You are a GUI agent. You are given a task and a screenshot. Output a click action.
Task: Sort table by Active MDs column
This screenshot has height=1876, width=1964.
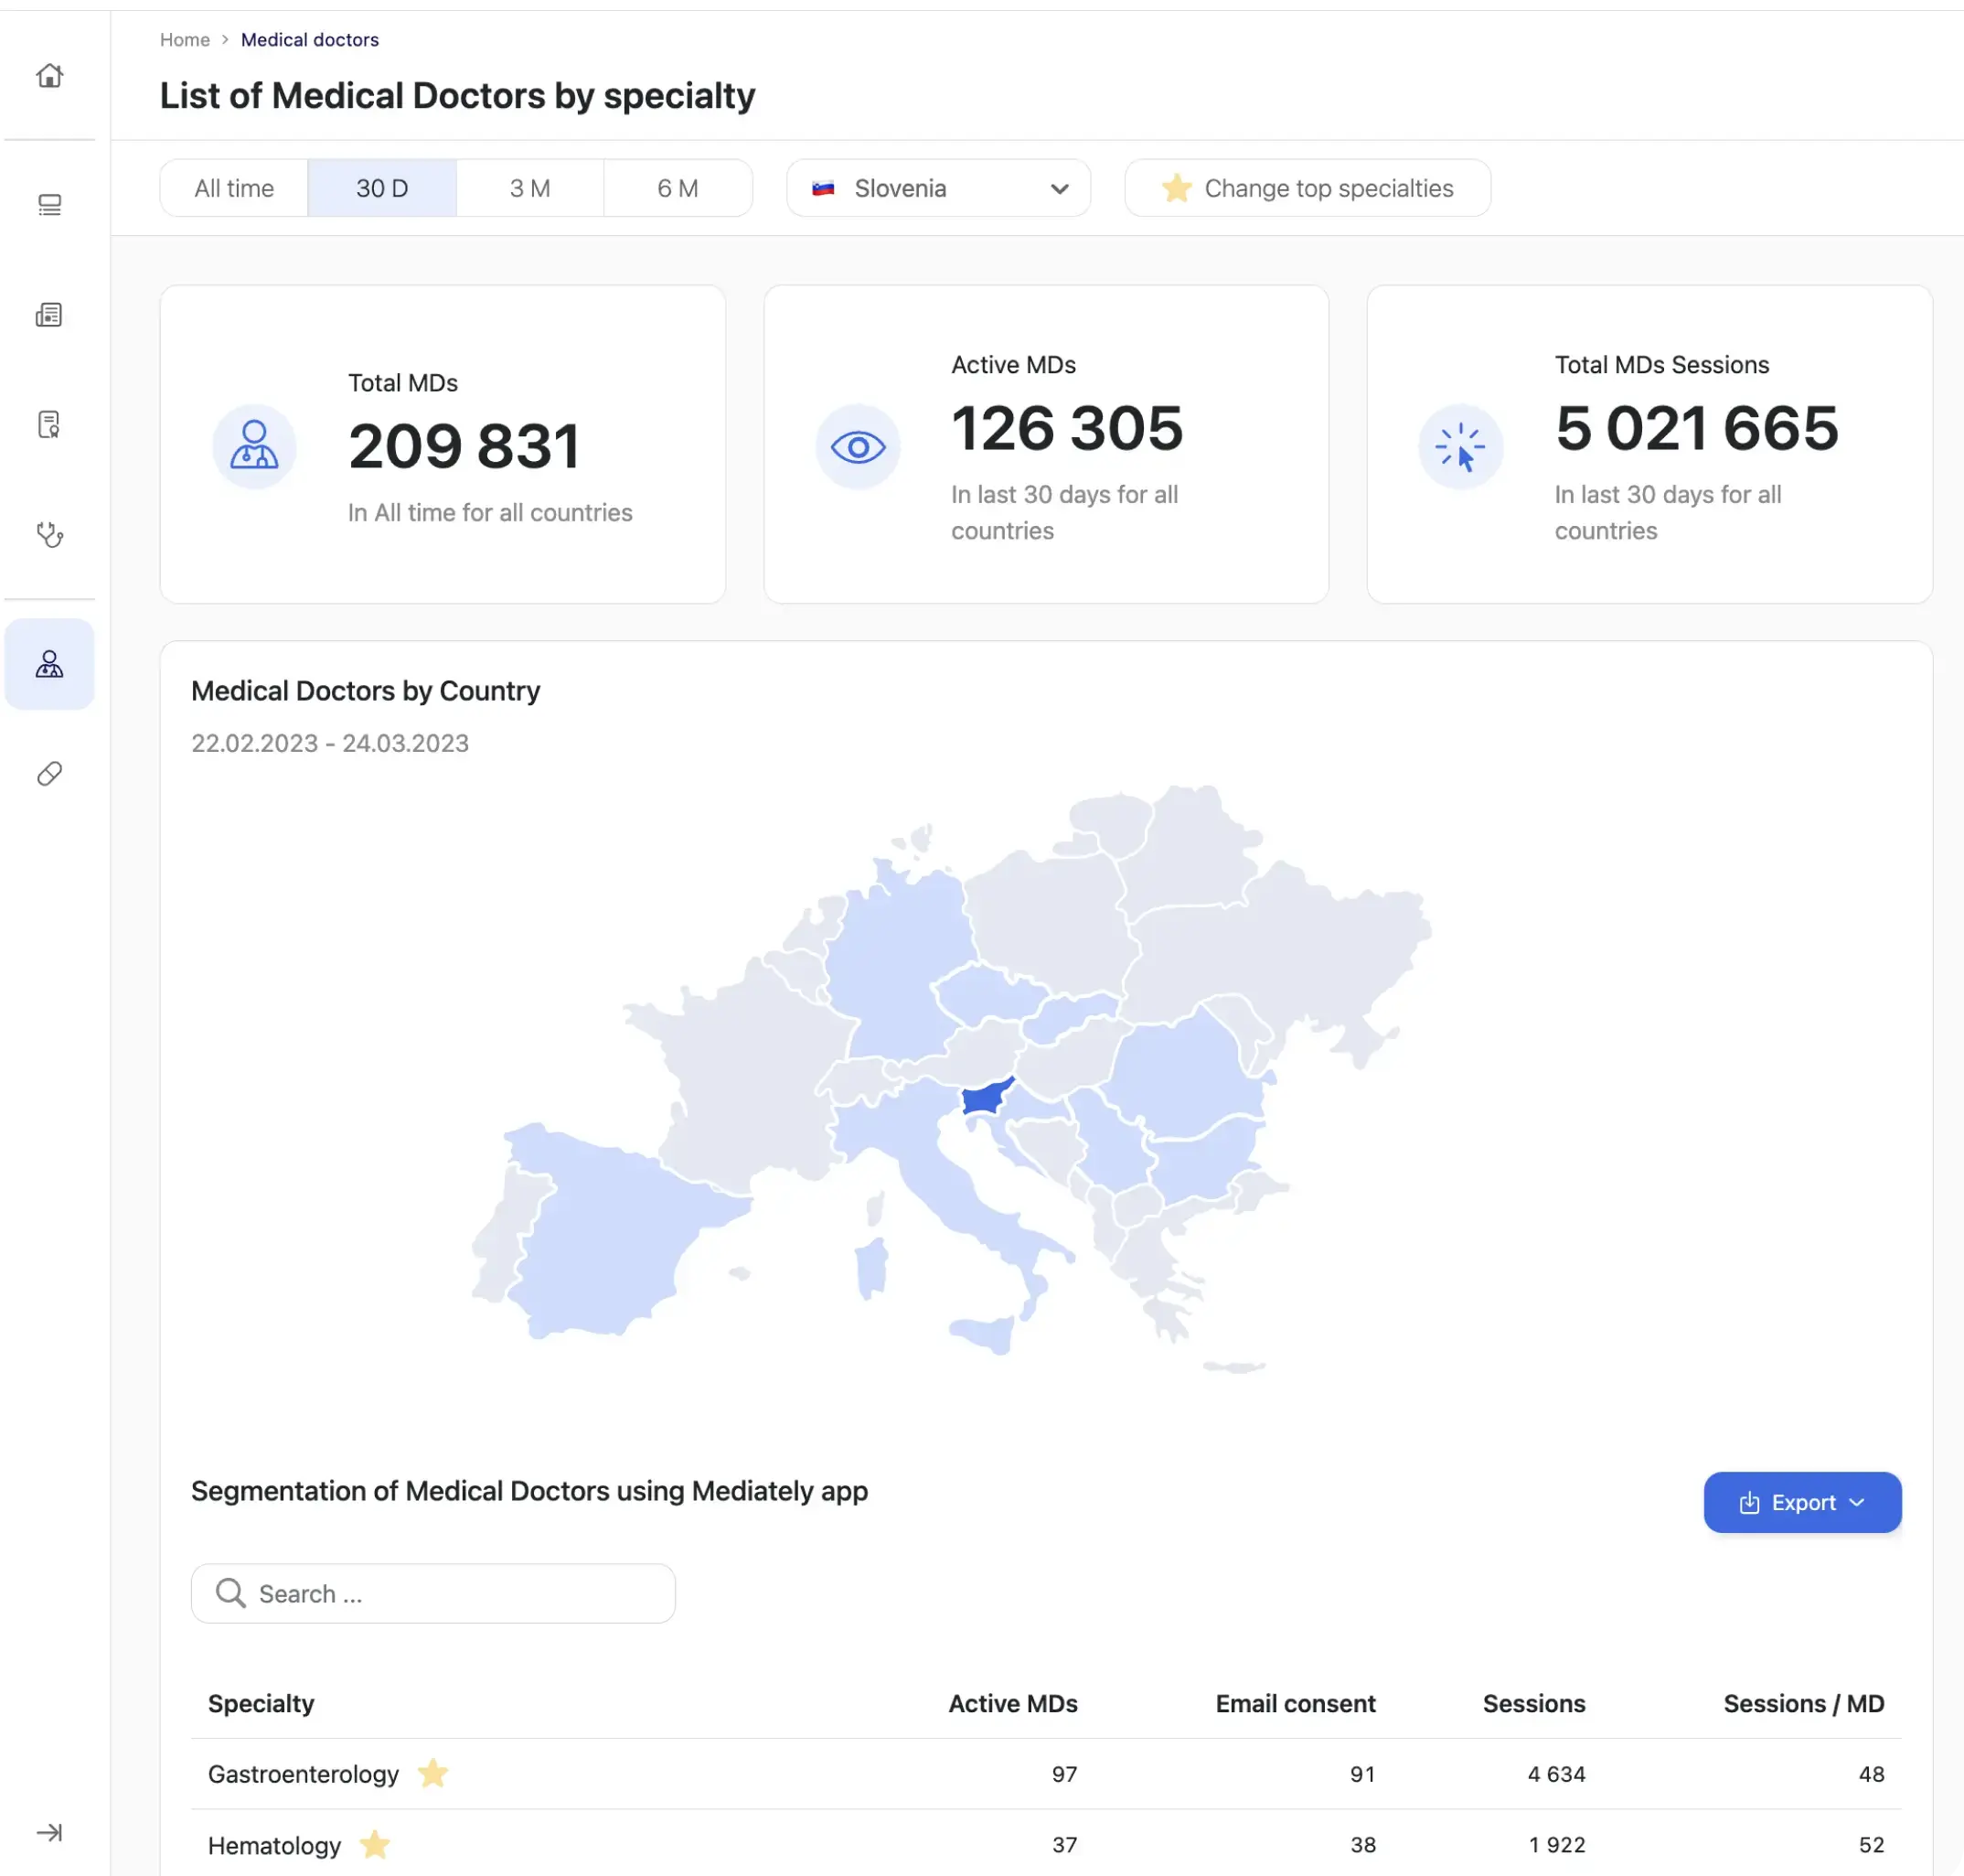tap(1011, 1703)
